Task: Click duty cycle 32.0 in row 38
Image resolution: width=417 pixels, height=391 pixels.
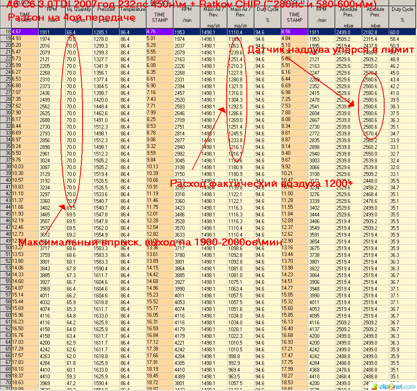Action: point(402,167)
